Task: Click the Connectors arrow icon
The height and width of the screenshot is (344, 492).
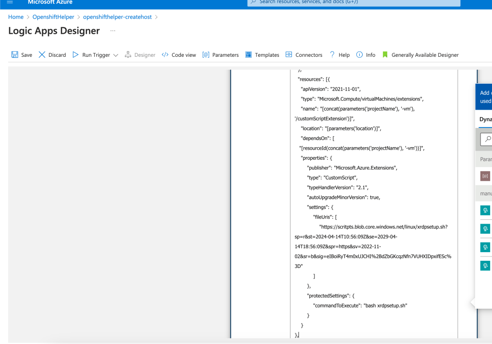Action: (x=289, y=54)
